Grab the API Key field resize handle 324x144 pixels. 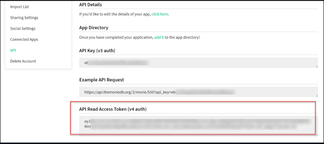(316, 66)
